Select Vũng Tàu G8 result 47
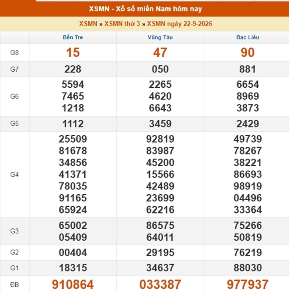The width and height of the screenshot is (289, 292). (160, 52)
